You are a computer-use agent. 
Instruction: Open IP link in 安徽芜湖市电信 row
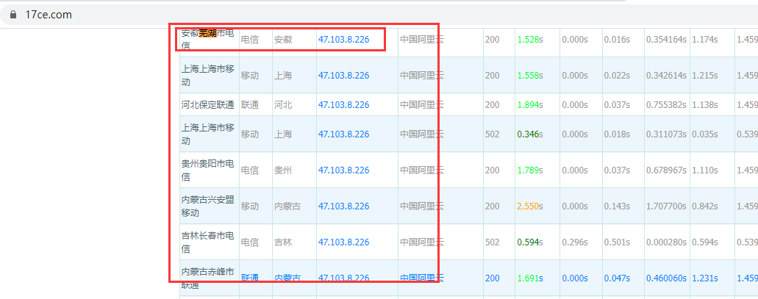coord(343,39)
